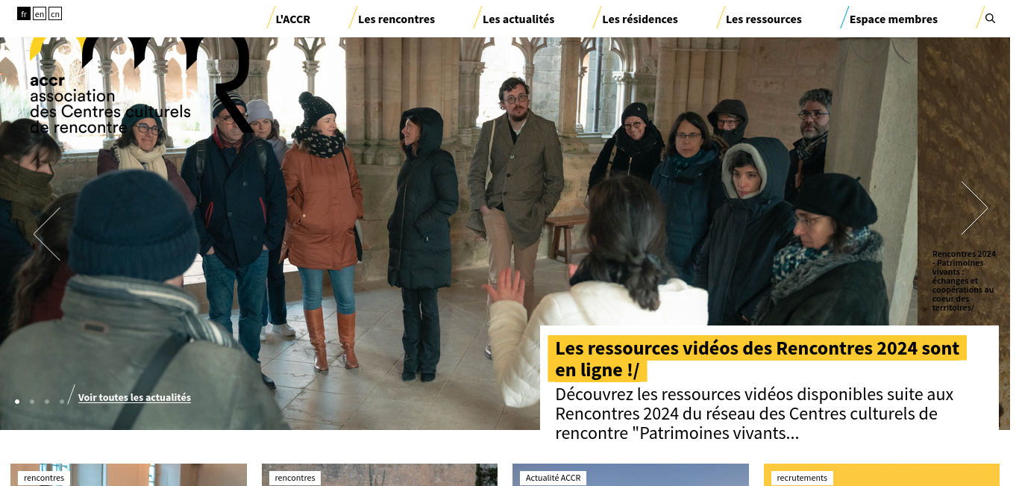Go to previous slide with left arrow
The width and height of the screenshot is (1019, 486).
(47, 234)
